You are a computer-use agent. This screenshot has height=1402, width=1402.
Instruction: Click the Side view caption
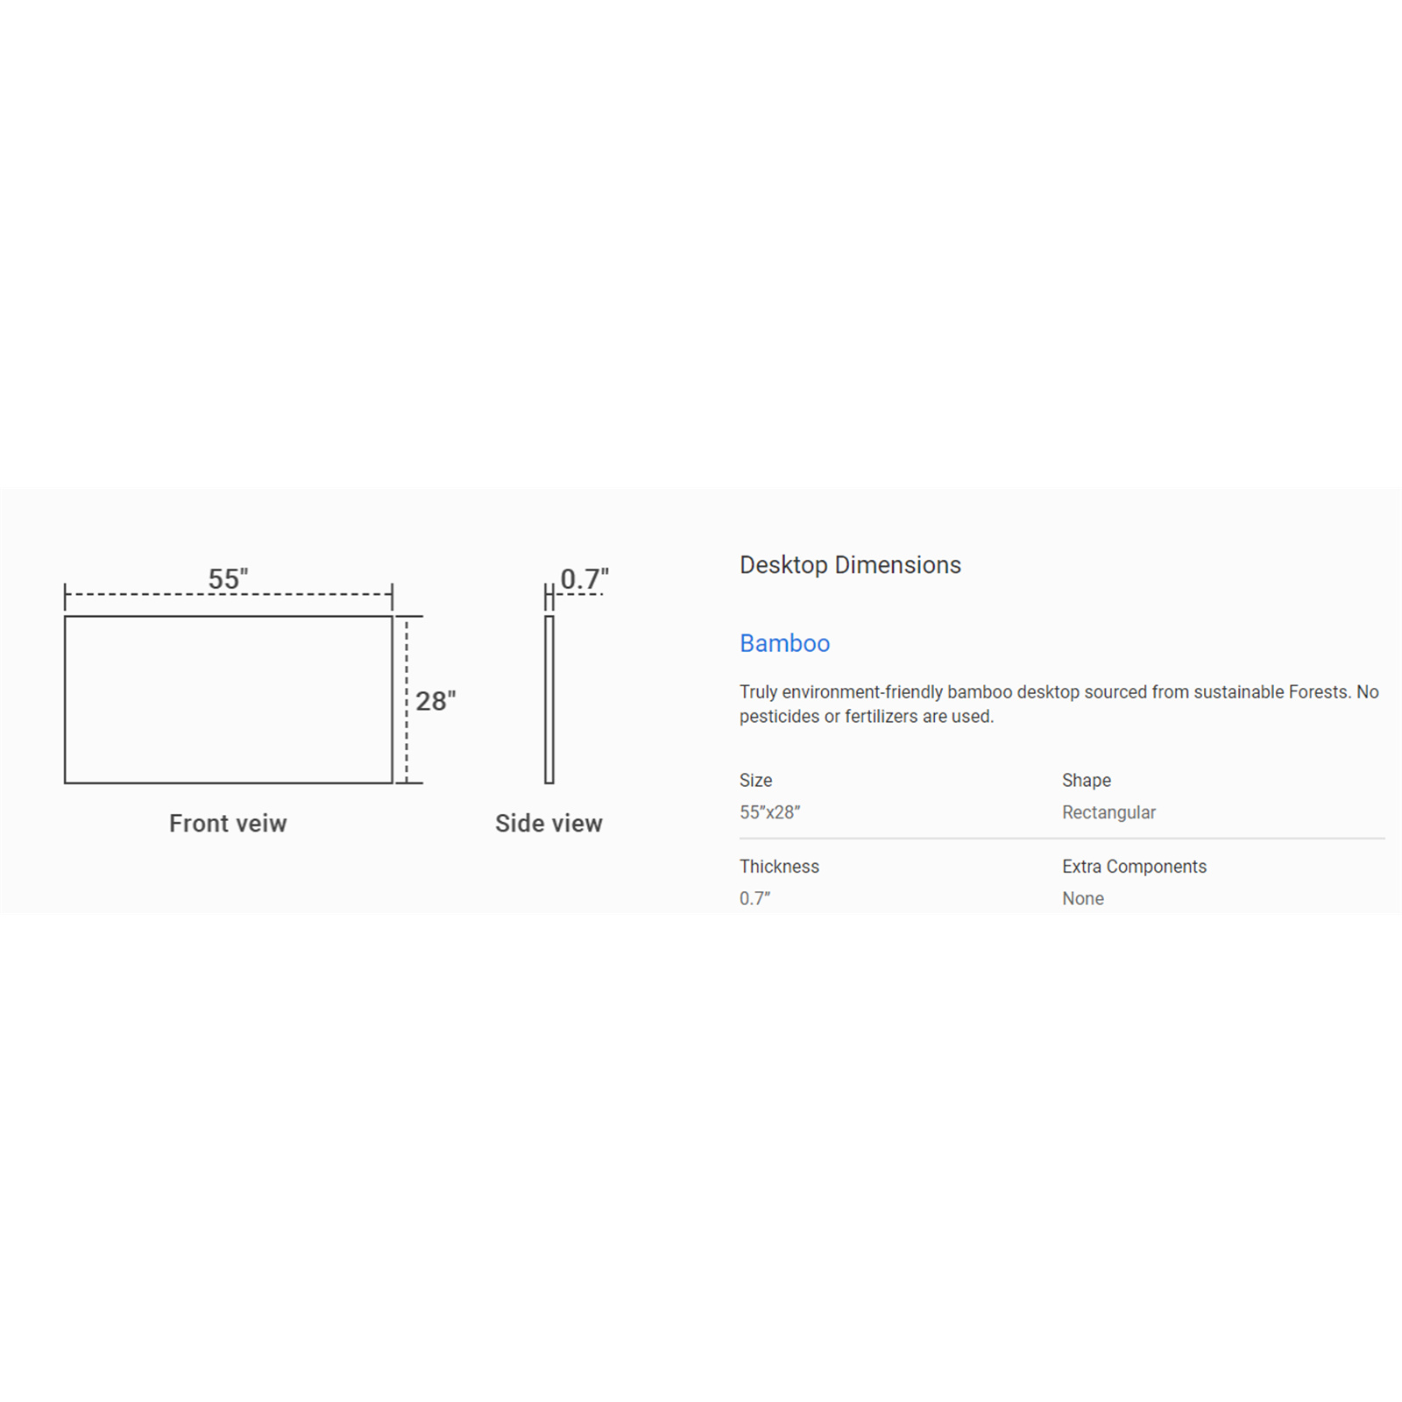[549, 824]
